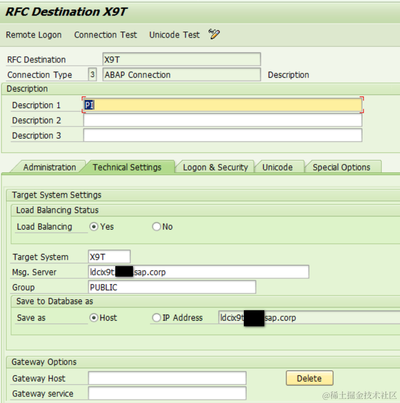Viewport: 400px width, 403px height.
Task: Click the Connection Type code field
Action: coord(93,75)
